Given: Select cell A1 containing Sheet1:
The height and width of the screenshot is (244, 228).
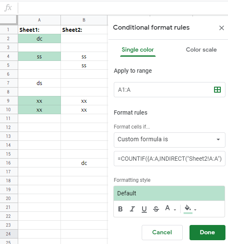Looking at the screenshot, I should (39, 30).
